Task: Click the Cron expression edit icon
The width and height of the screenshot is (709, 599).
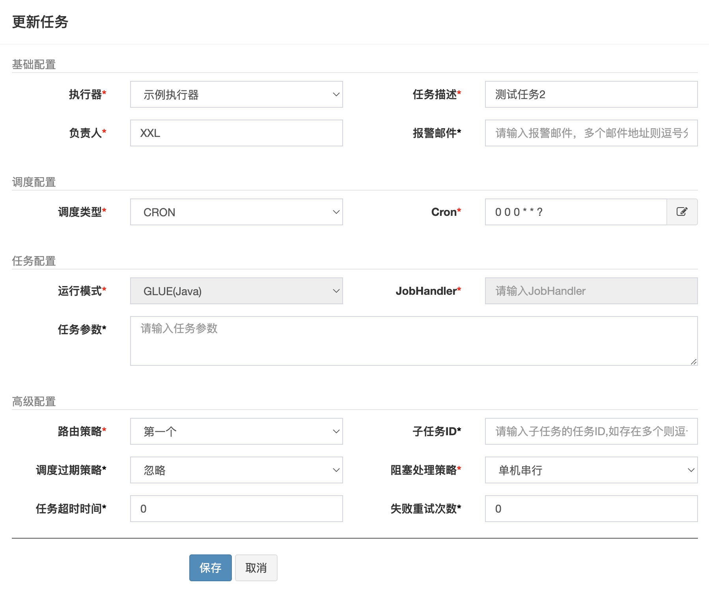Action: (x=682, y=212)
